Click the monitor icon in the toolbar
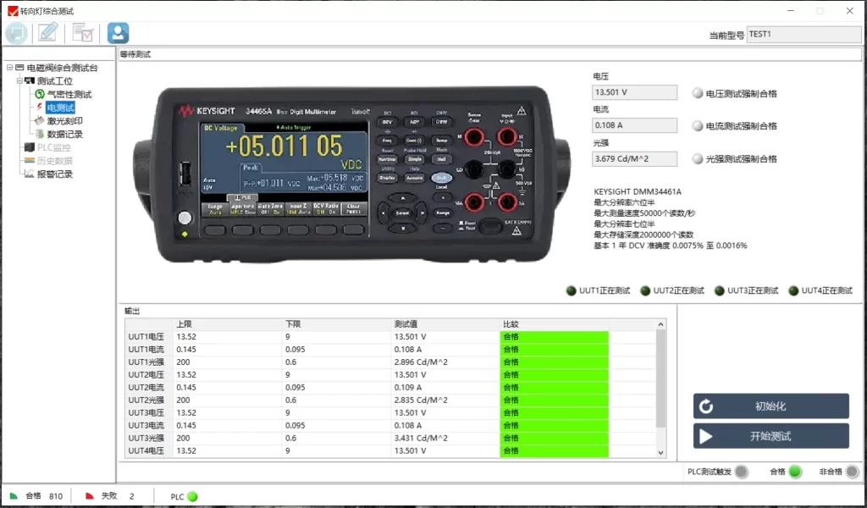 pos(17,33)
